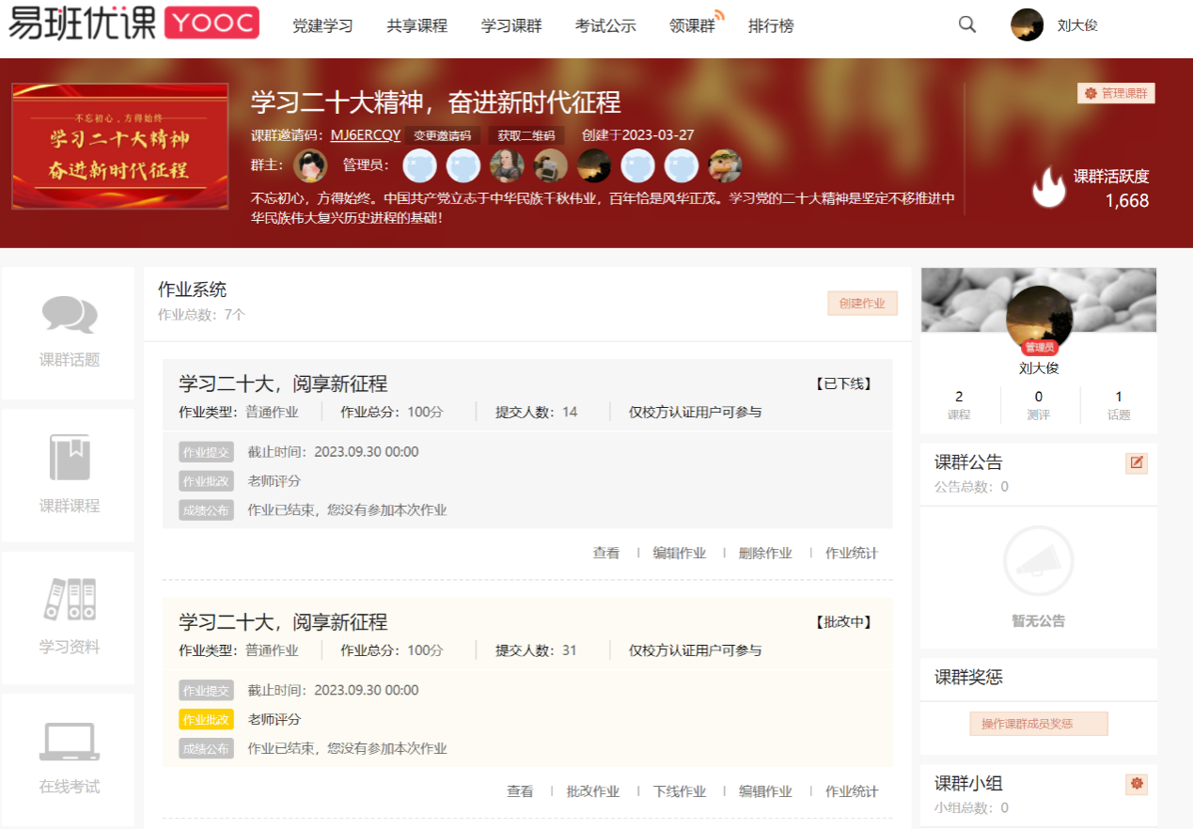This screenshot has height=829, width=1193.
Task: Click 变更邀请码 button
Action: [443, 135]
